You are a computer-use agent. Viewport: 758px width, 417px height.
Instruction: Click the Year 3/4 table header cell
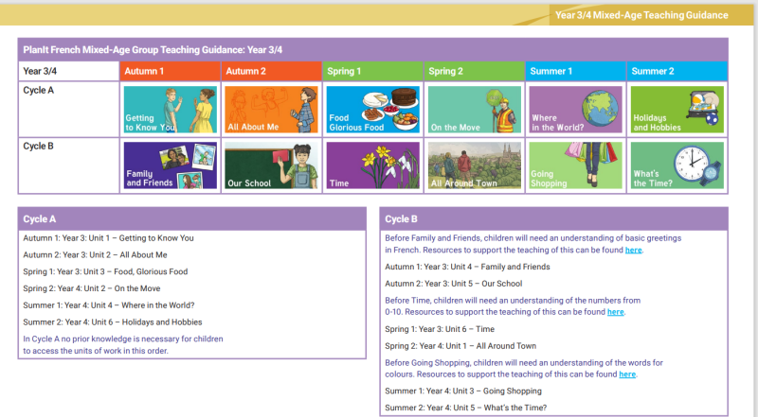point(68,71)
